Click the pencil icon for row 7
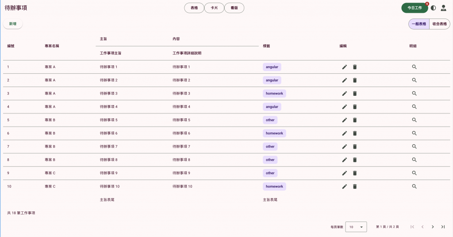This screenshot has width=453, height=237. (x=344, y=147)
